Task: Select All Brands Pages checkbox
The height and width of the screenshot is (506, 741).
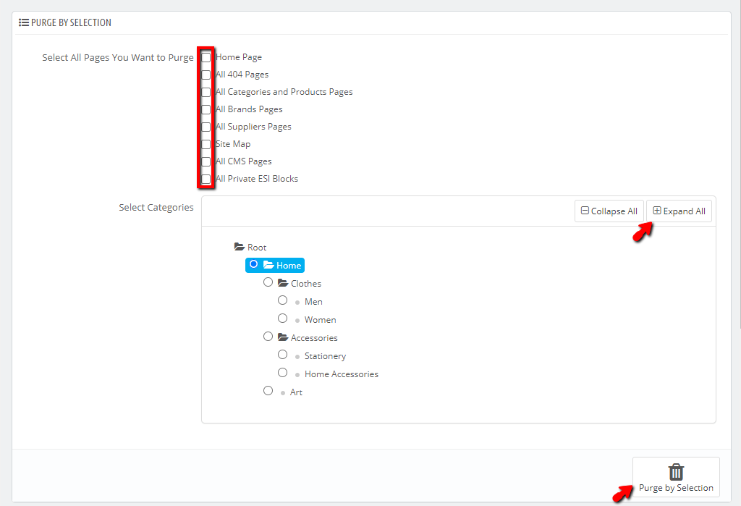Action: 206,109
